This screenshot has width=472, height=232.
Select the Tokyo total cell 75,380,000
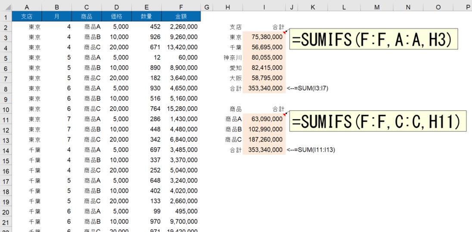264,37
